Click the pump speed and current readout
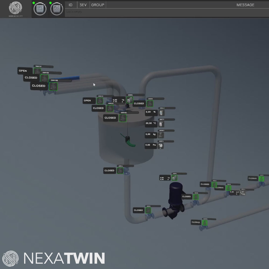The image size is (269, 269). [165, 178]
